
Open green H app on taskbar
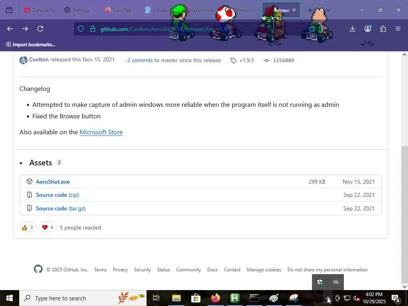235,298
